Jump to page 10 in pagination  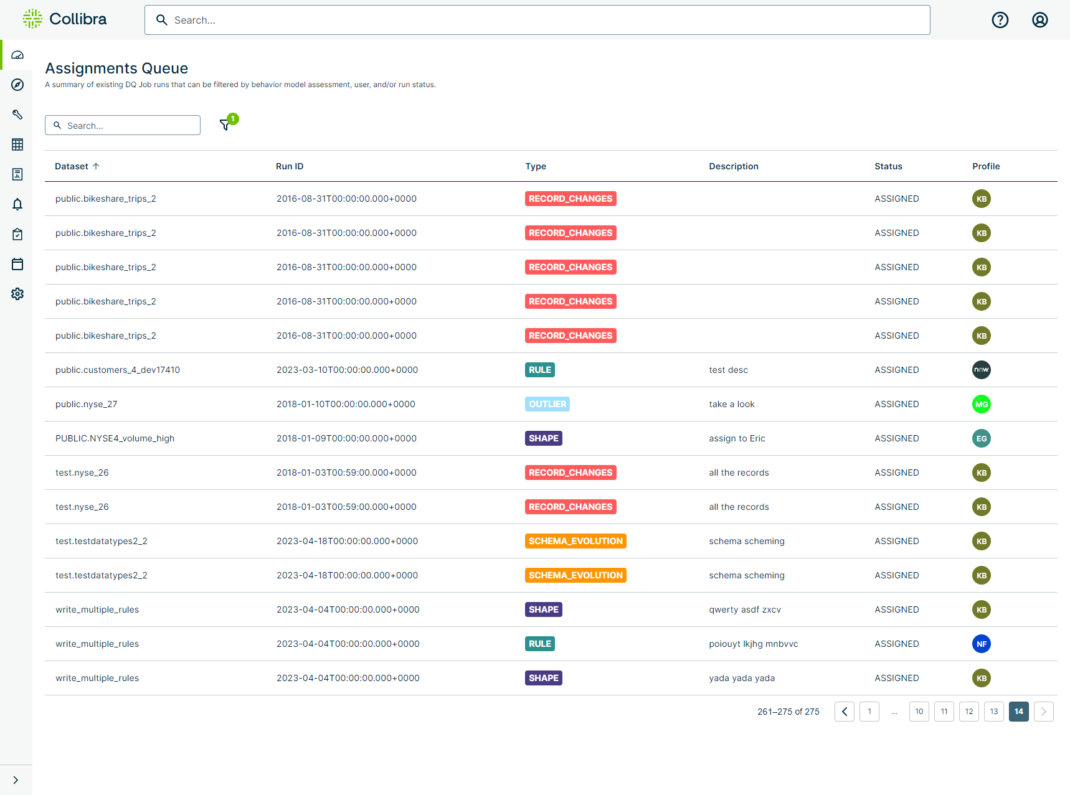pos(919,711)
